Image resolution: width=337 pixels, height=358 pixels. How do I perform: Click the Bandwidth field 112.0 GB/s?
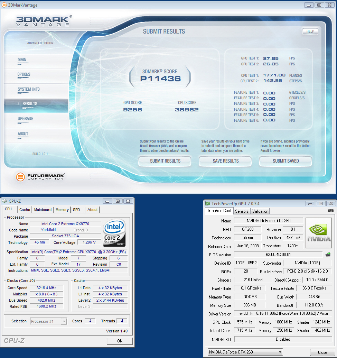pyautogui.click(x=314, y=305)
